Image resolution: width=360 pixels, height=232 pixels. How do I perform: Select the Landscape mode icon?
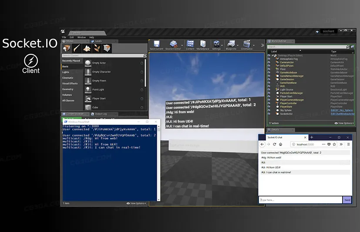(87, 48)
